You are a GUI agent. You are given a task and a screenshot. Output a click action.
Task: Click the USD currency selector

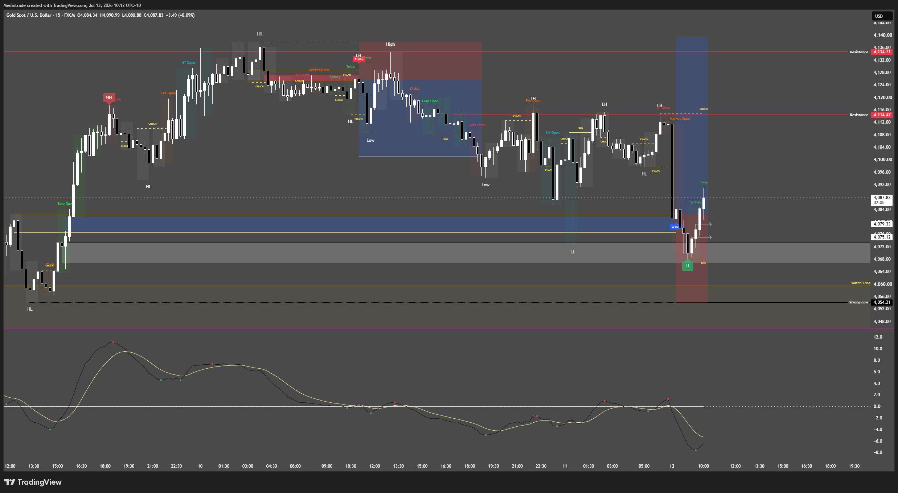pos(882,16)
